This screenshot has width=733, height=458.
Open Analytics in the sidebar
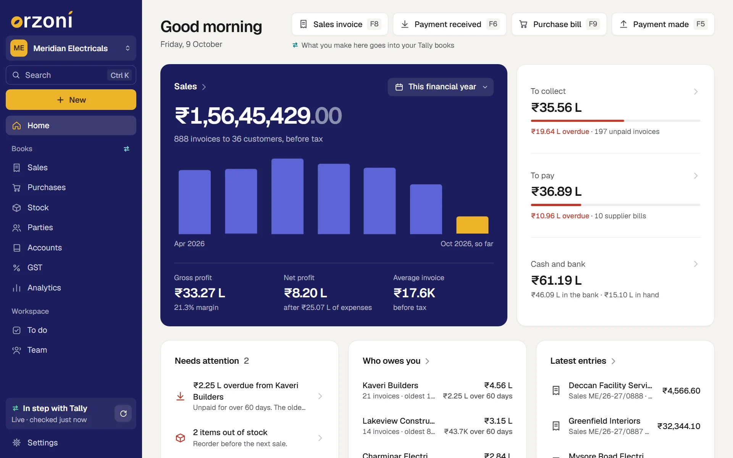71,288
